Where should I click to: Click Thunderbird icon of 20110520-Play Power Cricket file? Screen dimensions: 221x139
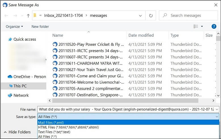coord(55,44)
